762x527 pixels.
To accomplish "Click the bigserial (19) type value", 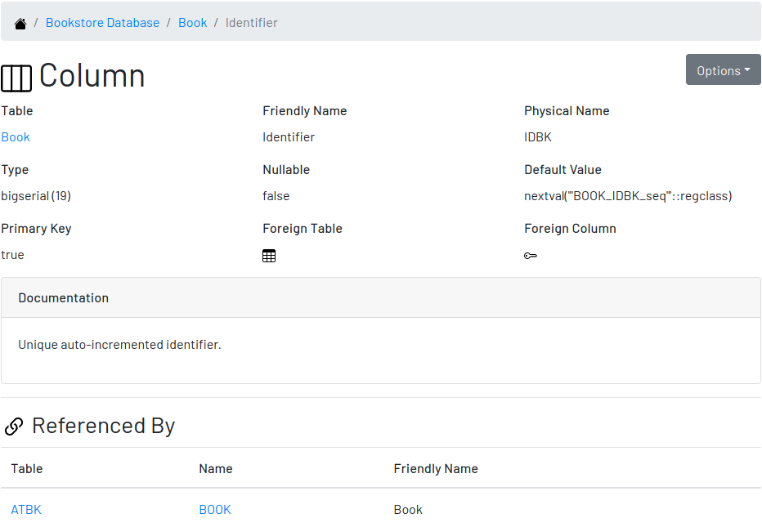I will 36,196.
